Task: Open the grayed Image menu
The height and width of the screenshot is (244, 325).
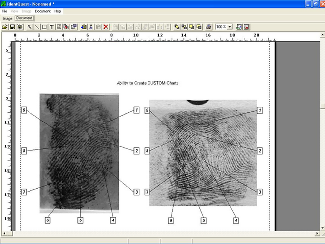Action: [x=27, y=11]
